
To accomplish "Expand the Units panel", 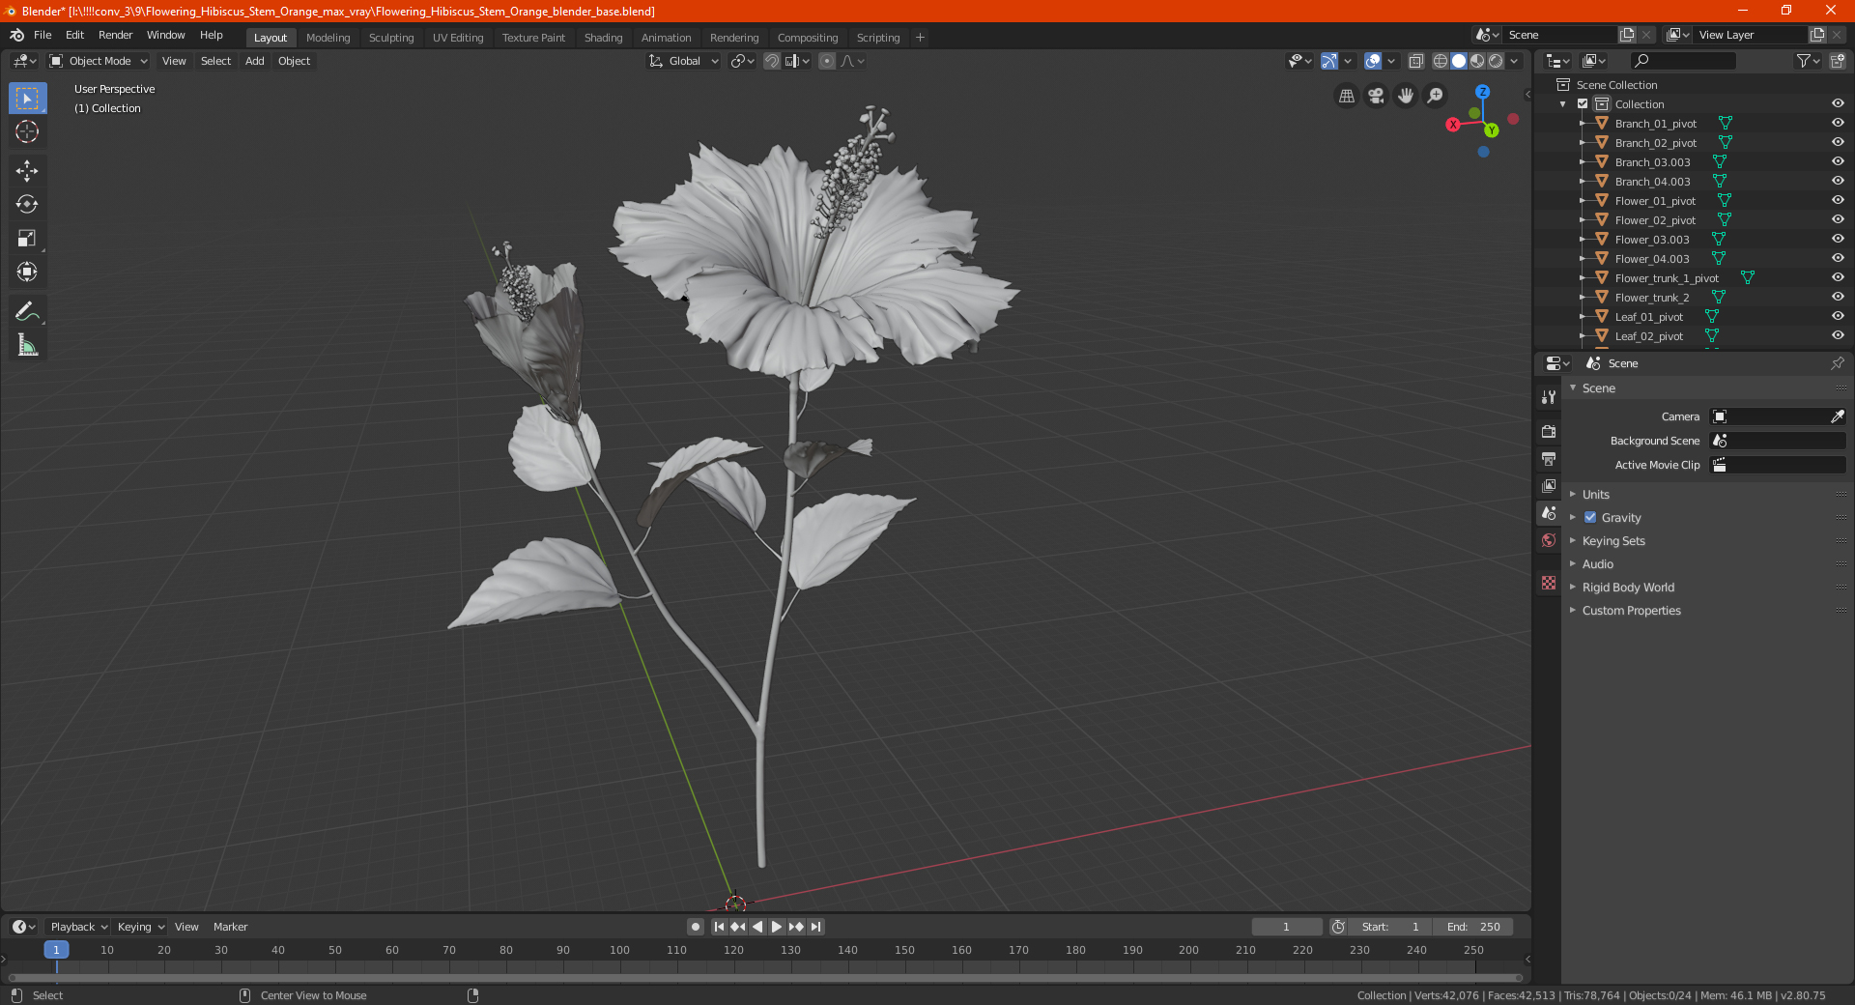I will [x=1595, y=495].
